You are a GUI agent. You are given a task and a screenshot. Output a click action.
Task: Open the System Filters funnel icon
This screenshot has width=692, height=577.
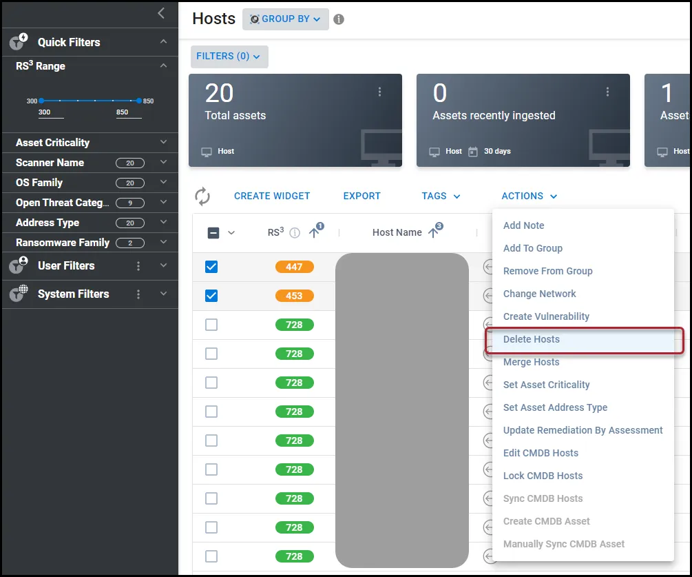click(x=18, y=294)
